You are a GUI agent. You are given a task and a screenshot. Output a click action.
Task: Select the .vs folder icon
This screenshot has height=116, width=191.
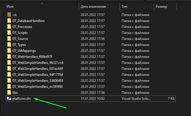[9, 15]
